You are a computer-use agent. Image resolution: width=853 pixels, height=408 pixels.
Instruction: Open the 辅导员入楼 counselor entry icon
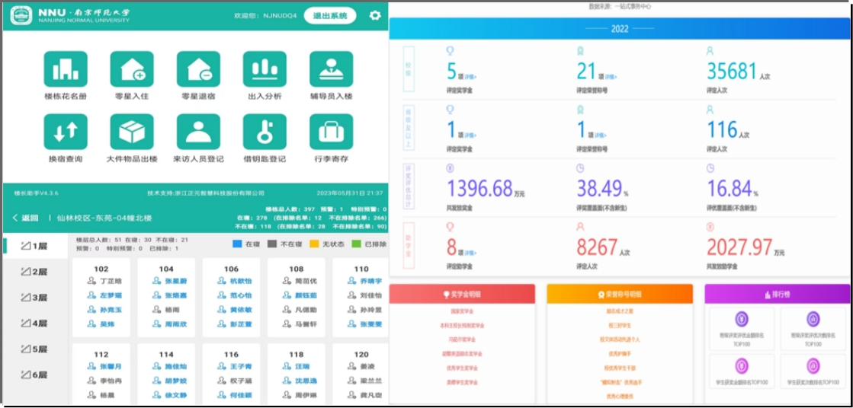coord(331,69)
